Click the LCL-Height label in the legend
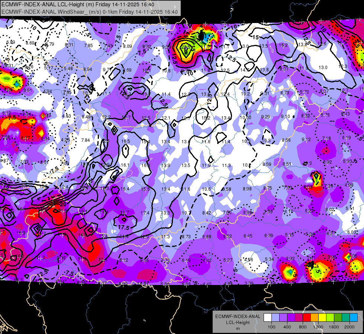The image size is (364, 334). click(238, 322)
